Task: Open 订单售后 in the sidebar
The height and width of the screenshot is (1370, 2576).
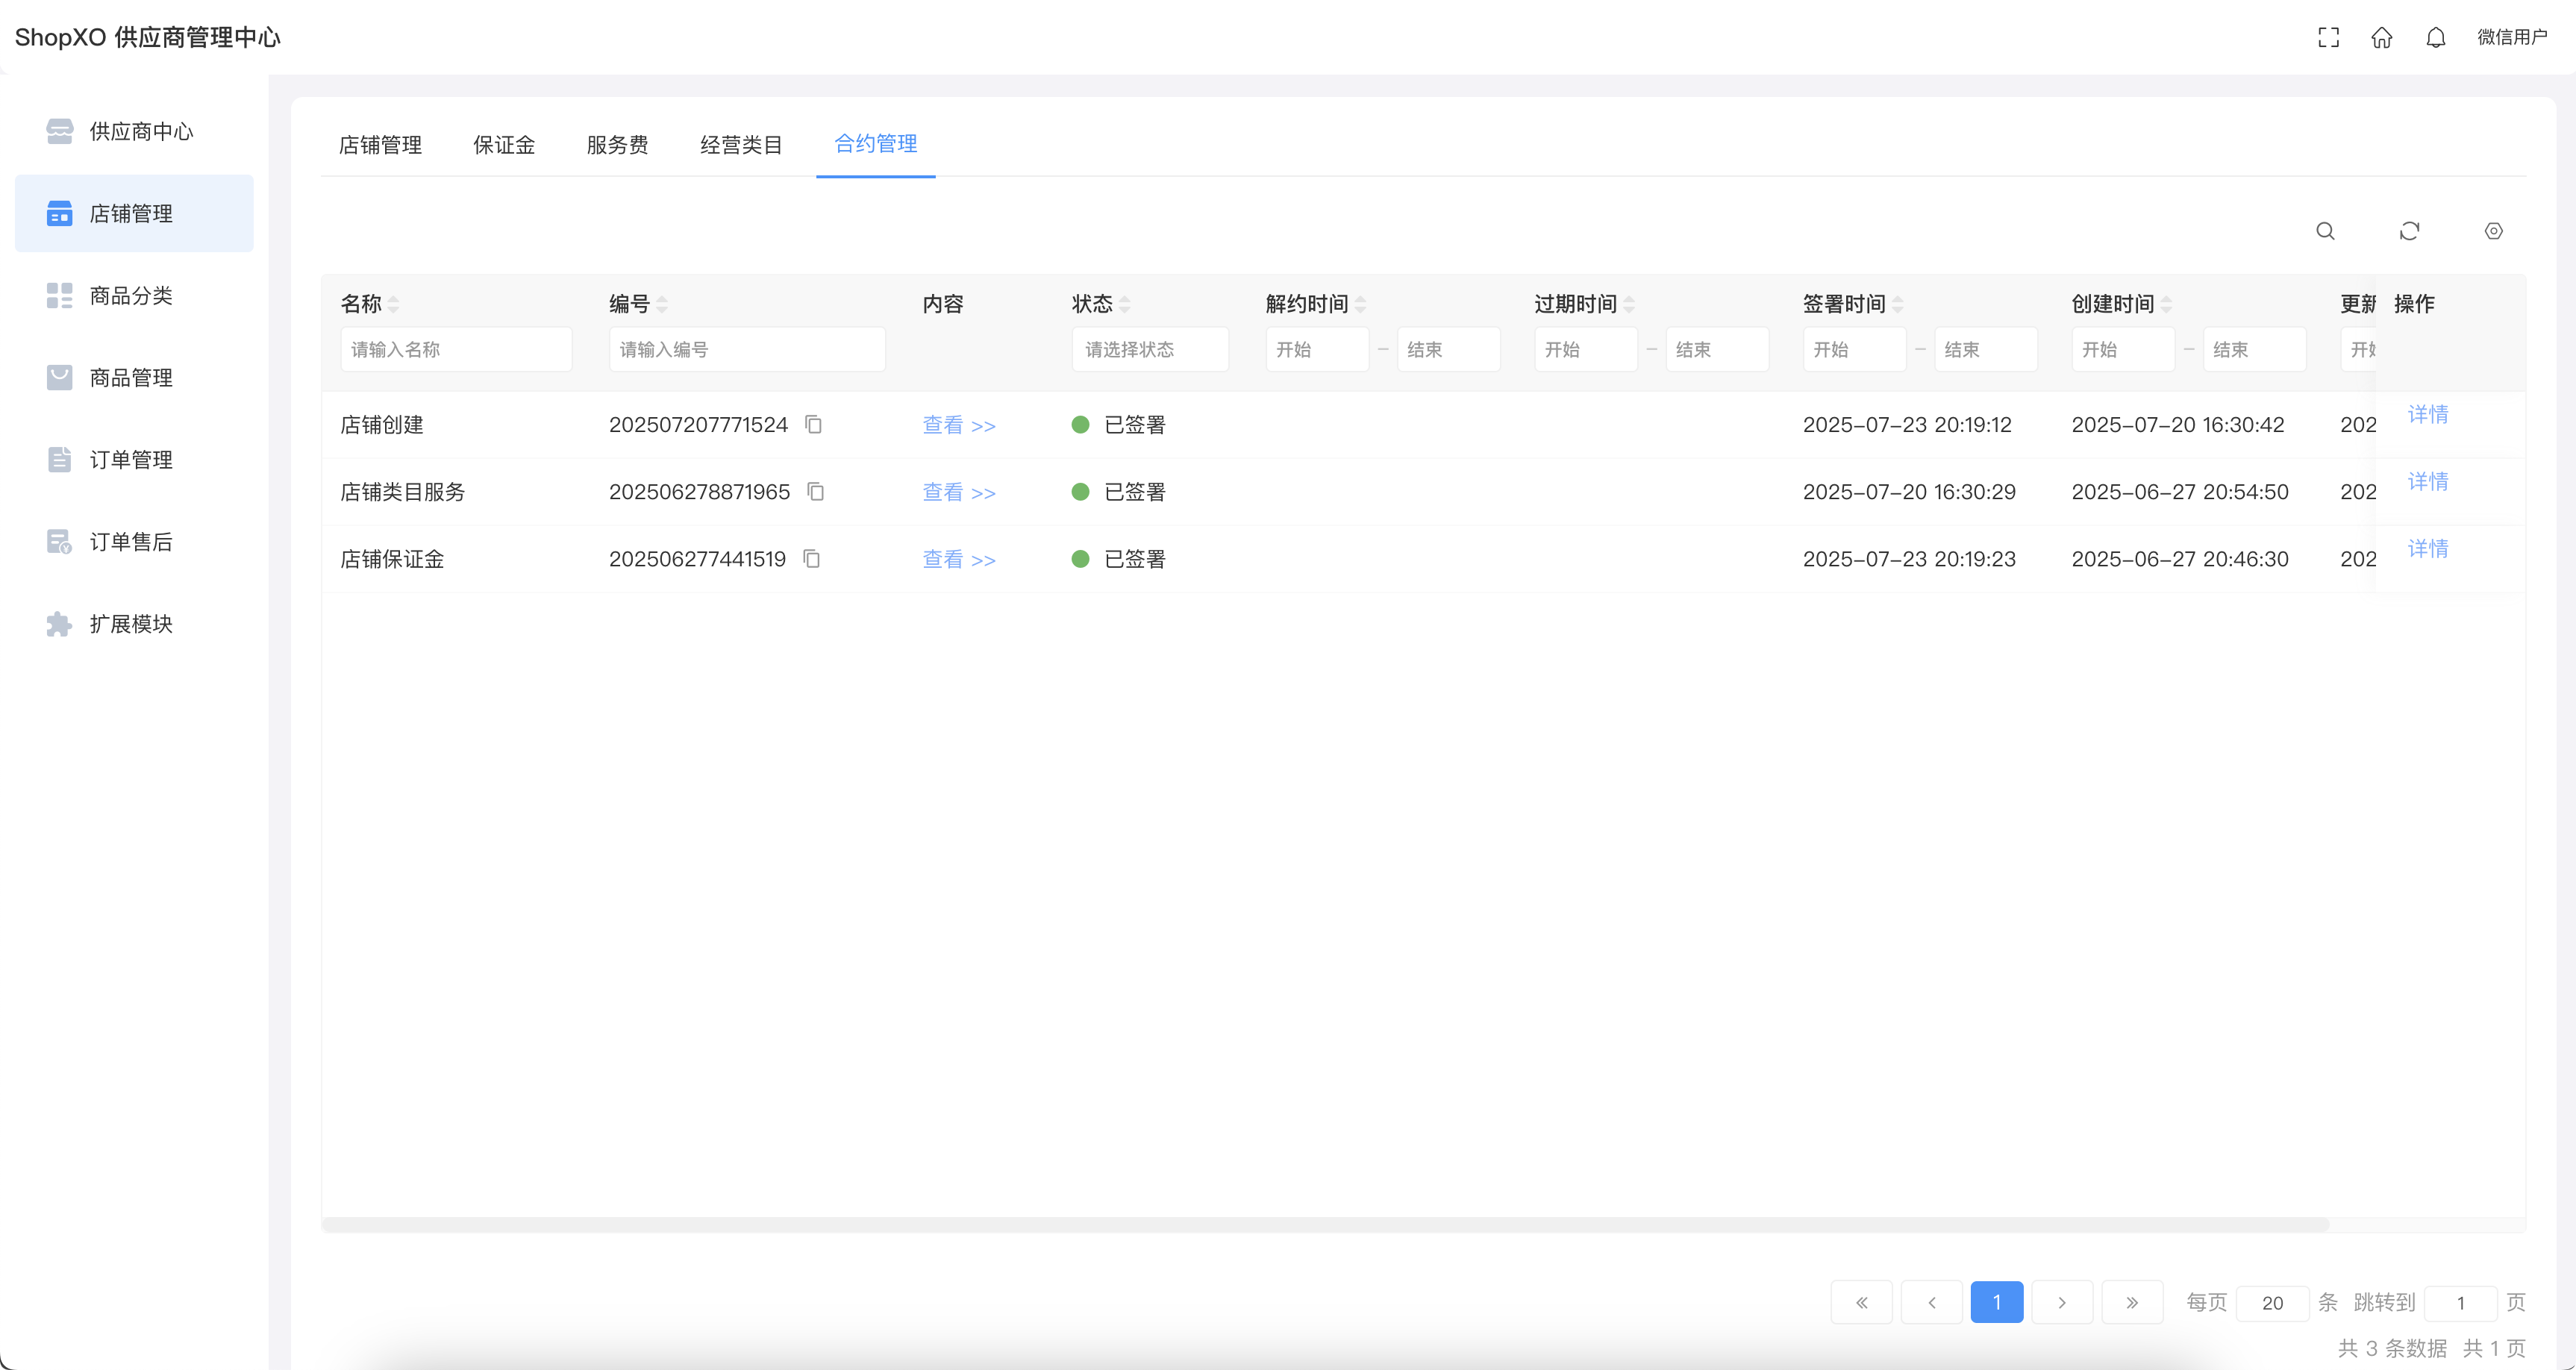Action: 131,542
